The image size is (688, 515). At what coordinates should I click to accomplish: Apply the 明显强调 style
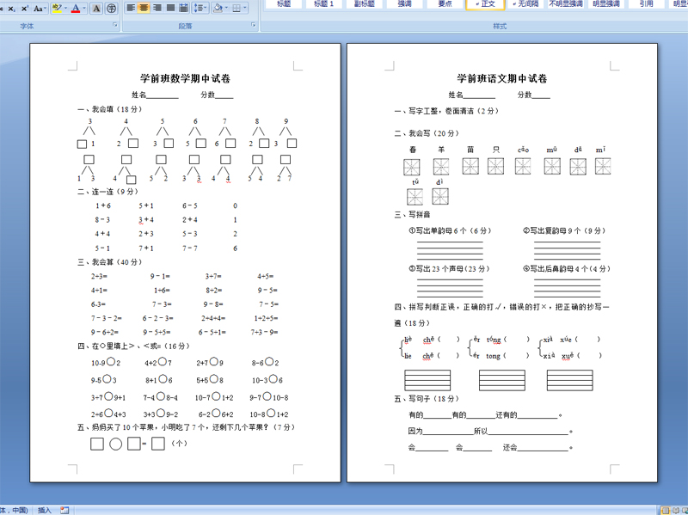click(606, 4)
